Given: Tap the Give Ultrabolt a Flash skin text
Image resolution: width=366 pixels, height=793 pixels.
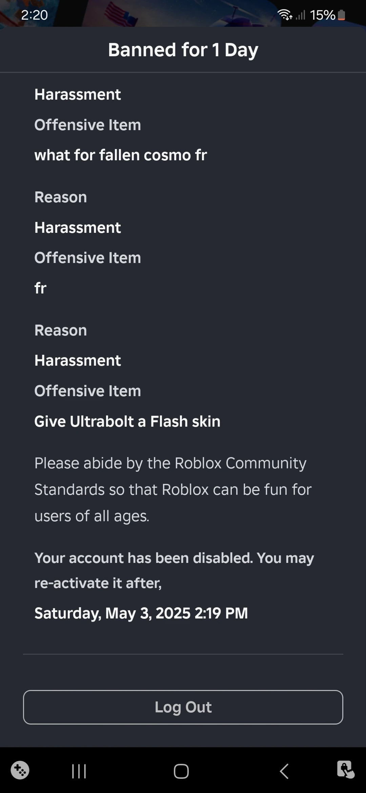Looking at the screenshot, I should tap(127, 421).
